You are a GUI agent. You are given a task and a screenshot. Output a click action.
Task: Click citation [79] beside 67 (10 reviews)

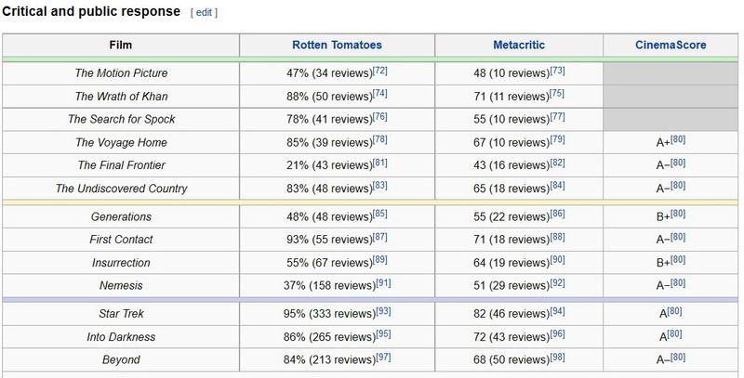click(x=557, y=139)
